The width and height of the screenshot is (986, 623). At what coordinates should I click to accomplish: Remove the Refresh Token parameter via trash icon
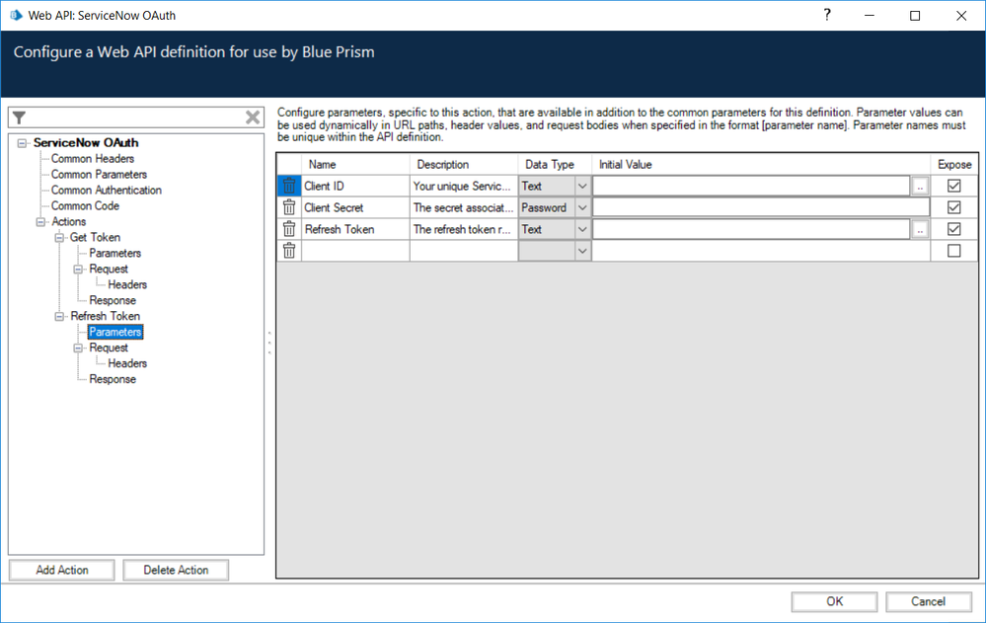(288, 229)
